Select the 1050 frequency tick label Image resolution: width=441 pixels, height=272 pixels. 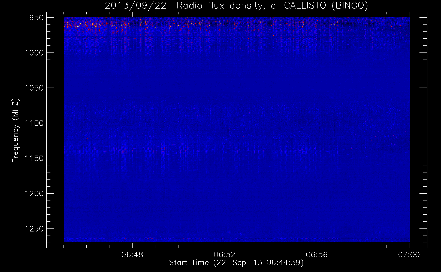pos(34,88)
